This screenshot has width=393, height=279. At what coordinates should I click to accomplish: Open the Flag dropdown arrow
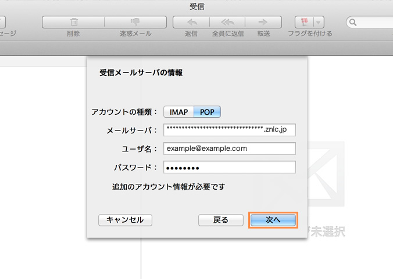pyautogui.click(x=319, y=23)
